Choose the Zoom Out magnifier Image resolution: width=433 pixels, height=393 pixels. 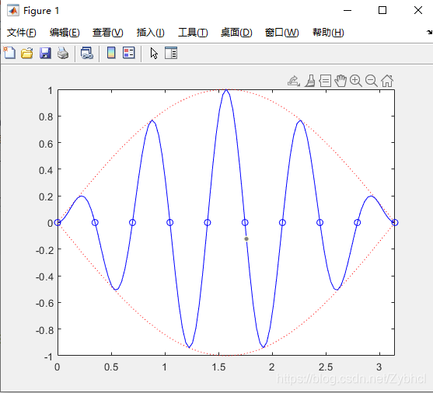(371, 81)
